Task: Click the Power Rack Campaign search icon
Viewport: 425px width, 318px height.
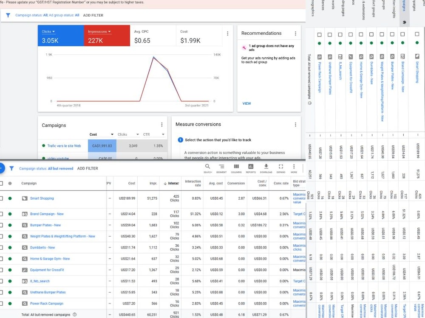Action: tap(25, 304)
